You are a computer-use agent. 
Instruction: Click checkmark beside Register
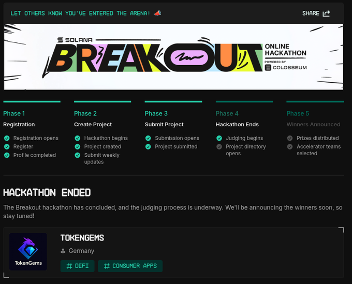pyautogui.click(x=7, y=147)
